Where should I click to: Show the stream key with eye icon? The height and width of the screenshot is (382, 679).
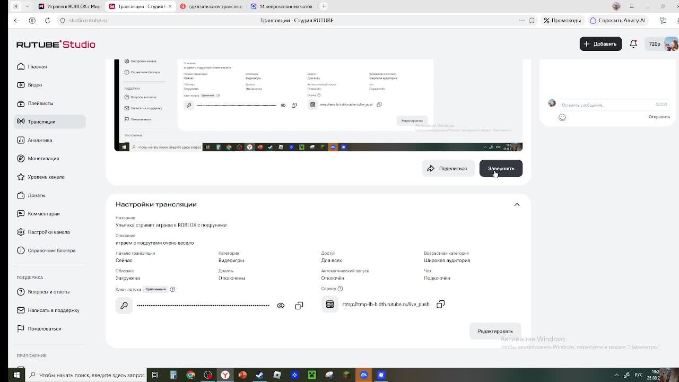[281, 306]
